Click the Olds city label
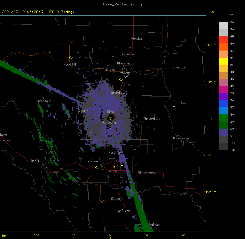 [110, 112]
